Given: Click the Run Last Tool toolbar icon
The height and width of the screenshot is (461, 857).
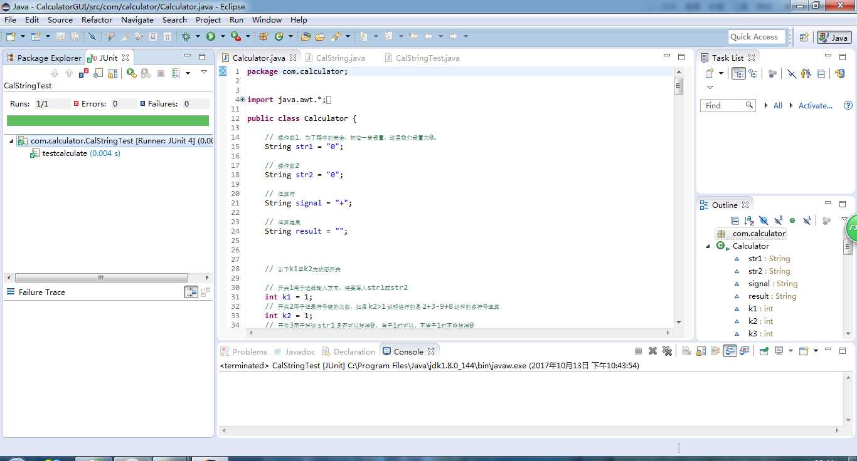Looking at the screenshot, I should point(236,37).
